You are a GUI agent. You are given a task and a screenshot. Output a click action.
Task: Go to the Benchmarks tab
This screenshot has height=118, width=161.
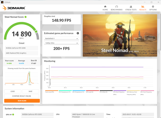[x=116, y=8]
